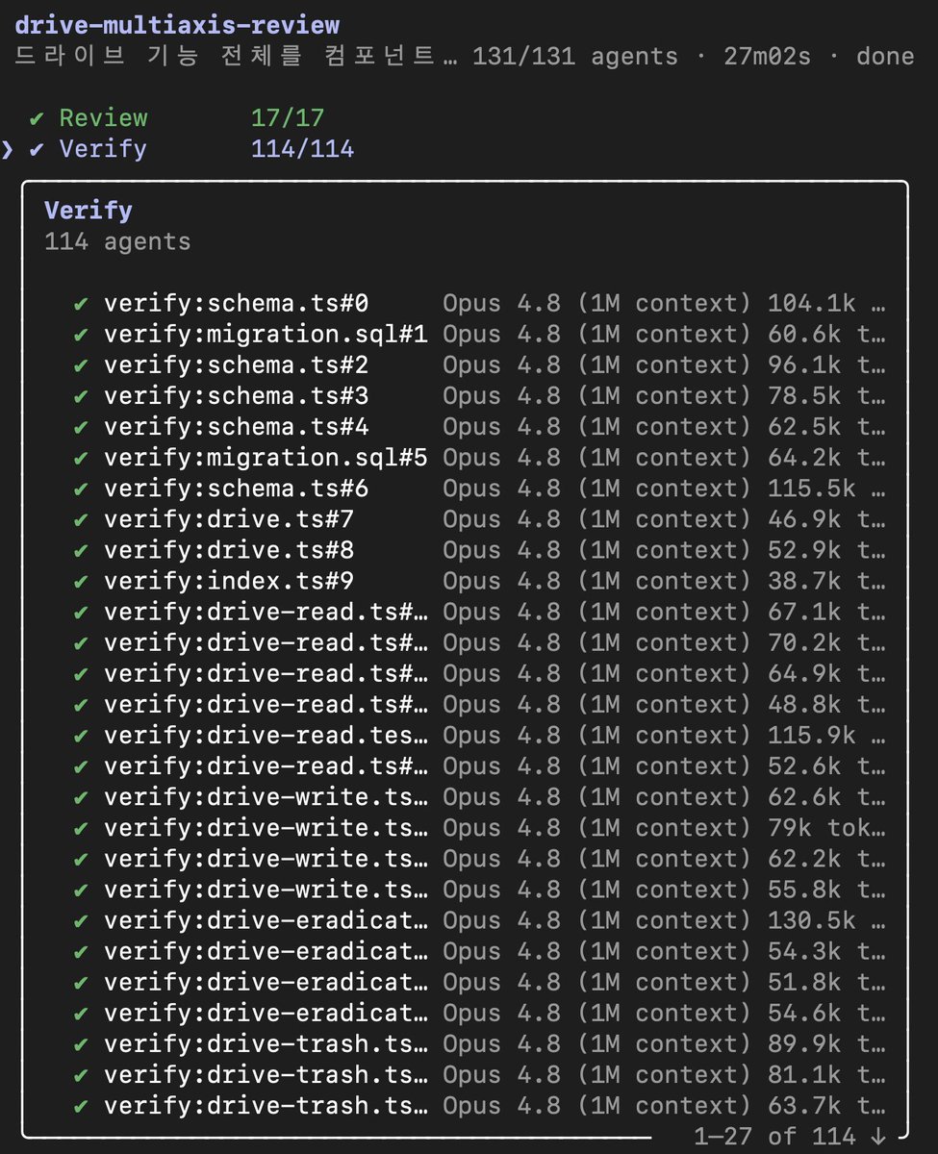The height and width of the screenshot is (1154, 938).
Task: Select the drive-write.ts row with 55.8k tokens
Action: [480, 889]
